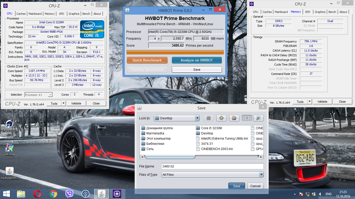Screen dimensions: 355x199
Task: Select CINEBENCH 2003.lnk file
Action: (215, 149)
